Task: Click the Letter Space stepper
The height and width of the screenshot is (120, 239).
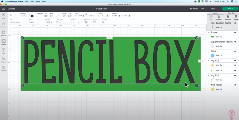Action: point(65,22)
